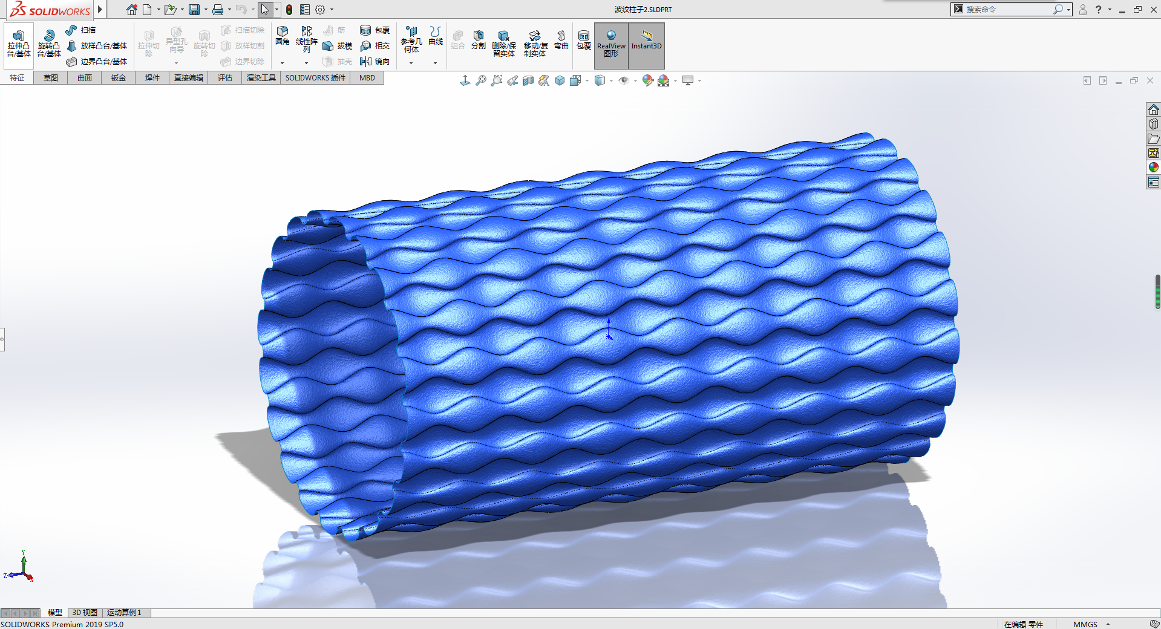This screenshot has width=1161, height=629.
Task: Click the Section View icon
Action: point(528,80)
